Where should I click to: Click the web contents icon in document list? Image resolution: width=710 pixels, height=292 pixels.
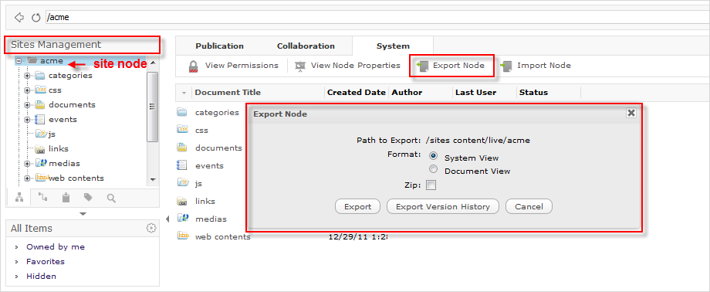tap(182, 236)
